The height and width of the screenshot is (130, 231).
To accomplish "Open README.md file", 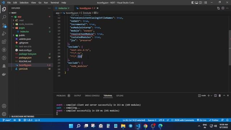I will tap(31, 61).
